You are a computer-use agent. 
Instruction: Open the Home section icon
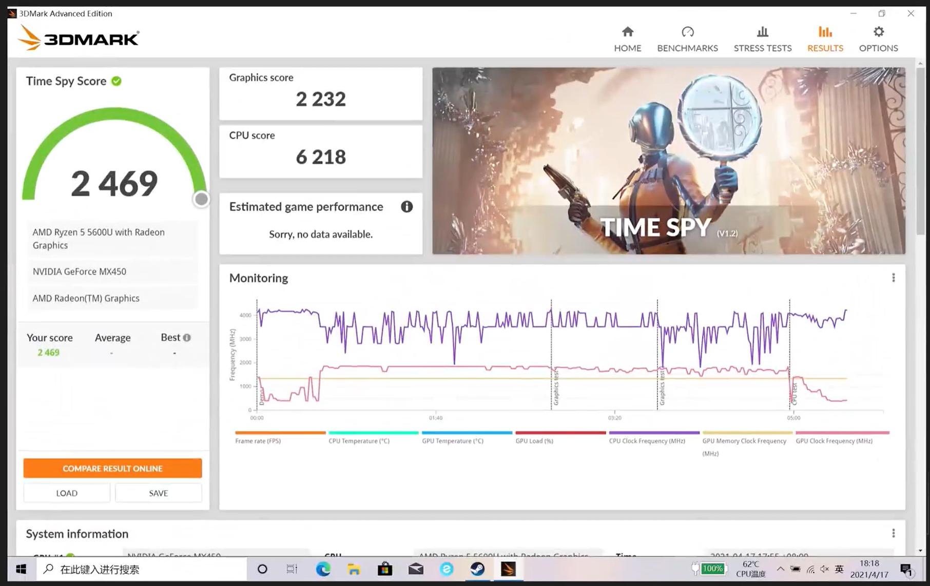(627, 32)
